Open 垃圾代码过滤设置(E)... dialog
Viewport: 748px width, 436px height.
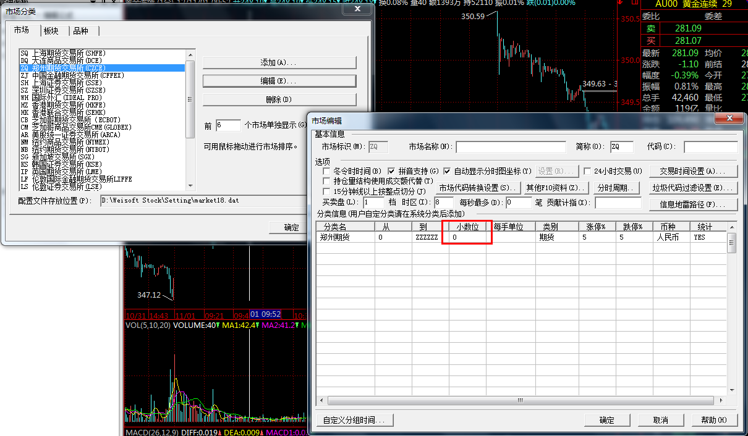(x=695, y=188)
